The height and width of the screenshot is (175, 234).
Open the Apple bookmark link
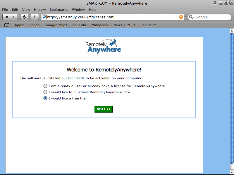(x=19, y=25)
